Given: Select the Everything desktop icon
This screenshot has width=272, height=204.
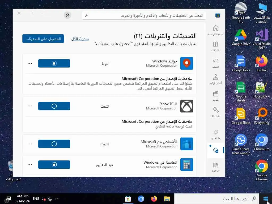Looking at the screenshot, I should point(261,116).
